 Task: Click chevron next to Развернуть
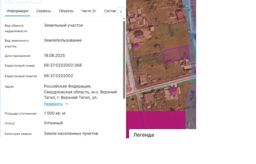(67, 104)
